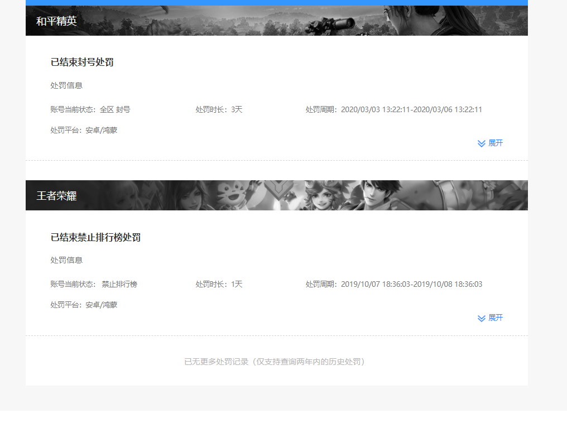The width and height of the screenshot is (567, 423).
Task: Click the 2020/03/03 penalty period text
Action: (x=394, y=109)
